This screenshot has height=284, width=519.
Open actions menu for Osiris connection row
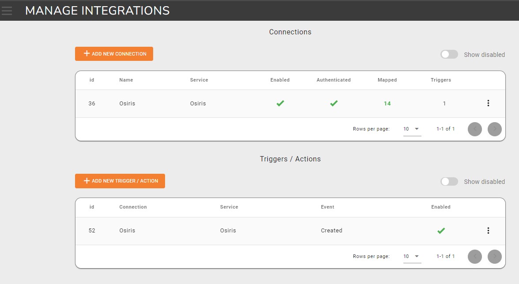coord(488,103)
